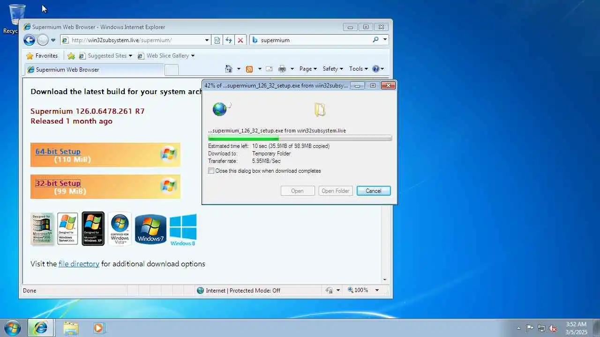
Task: Click the Windows 8 logo badge
Action: 183,230
